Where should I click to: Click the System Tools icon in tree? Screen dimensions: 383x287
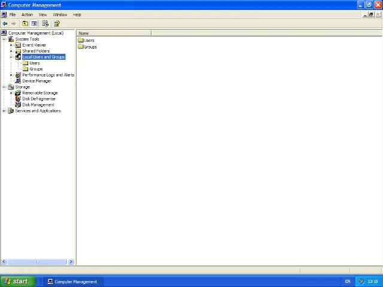pos(11,39)
